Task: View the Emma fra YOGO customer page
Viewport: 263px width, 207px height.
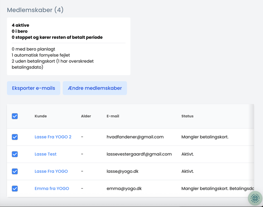Action: coord(52,189)
